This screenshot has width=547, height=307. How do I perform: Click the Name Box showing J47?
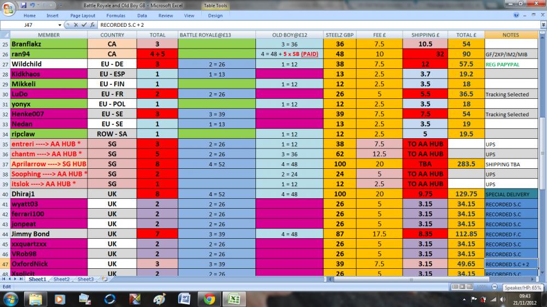(28, 25)
